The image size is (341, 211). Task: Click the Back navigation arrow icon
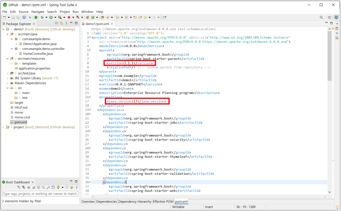145,17
